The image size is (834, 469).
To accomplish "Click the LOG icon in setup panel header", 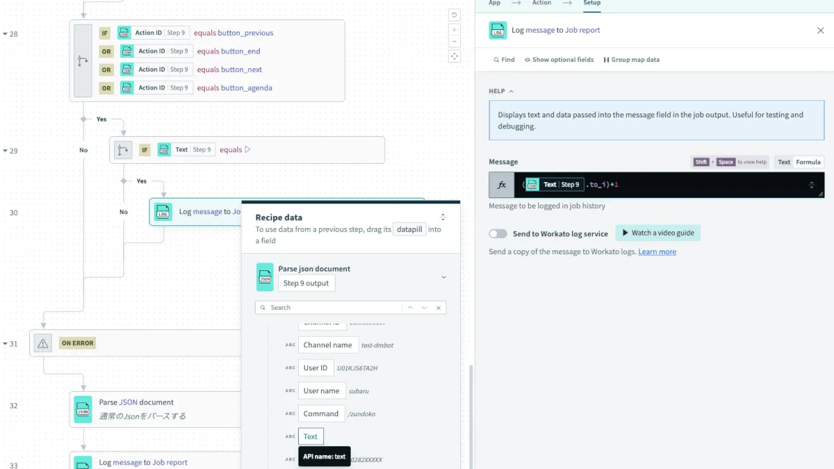I will click(x=498, y=31).
